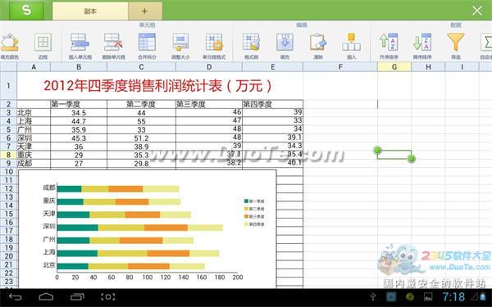
Task: Open 合并拆分 merge and split tool
Action: tap(147, 46)
